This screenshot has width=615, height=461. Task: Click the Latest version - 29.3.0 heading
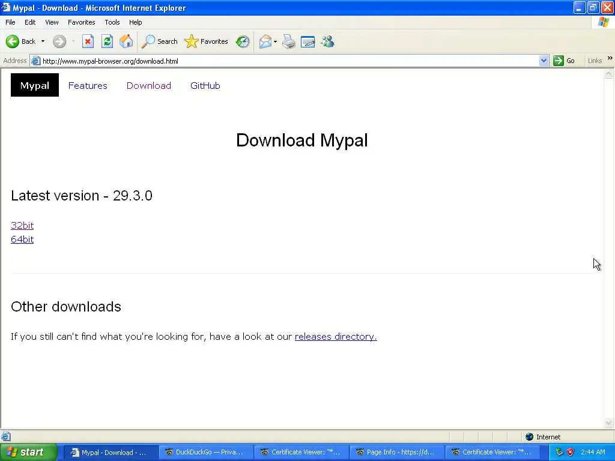82,196
